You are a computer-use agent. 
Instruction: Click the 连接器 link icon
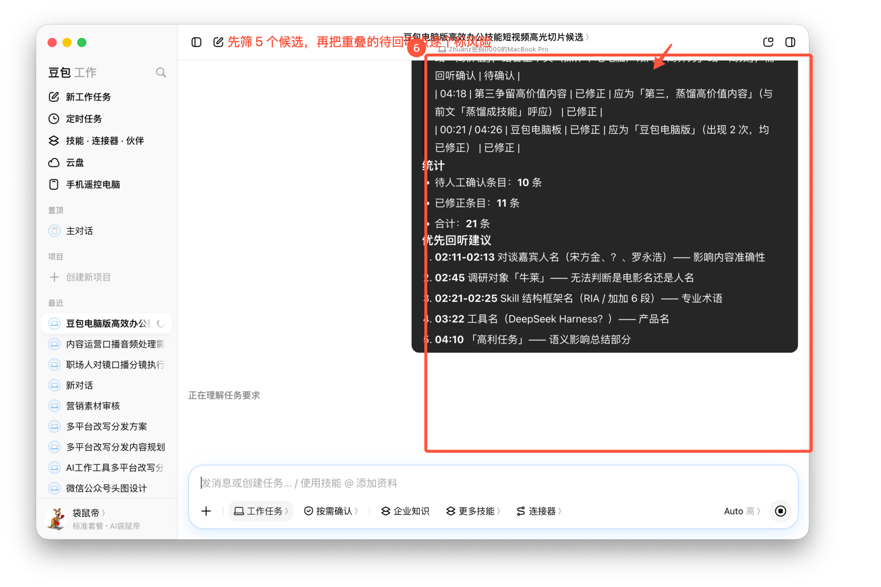pyautogui.click(x=521, y=511)
